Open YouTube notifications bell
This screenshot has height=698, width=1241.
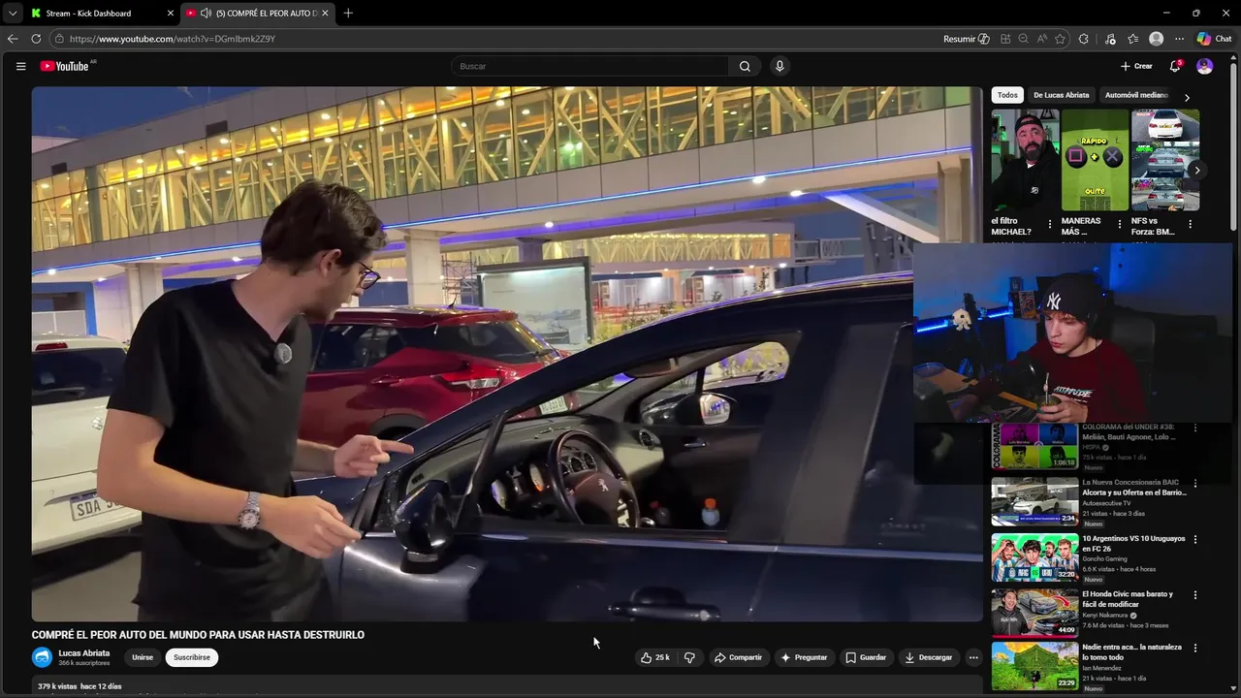[1175, 66]
